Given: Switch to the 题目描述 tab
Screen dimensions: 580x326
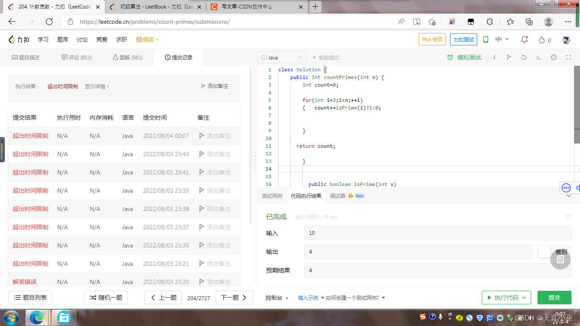Looking at the screenshot, I should (x=25, y=57).
